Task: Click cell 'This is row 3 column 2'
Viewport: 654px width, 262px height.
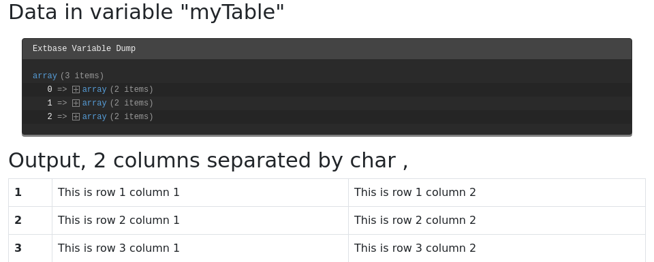Action: [497, 248]
